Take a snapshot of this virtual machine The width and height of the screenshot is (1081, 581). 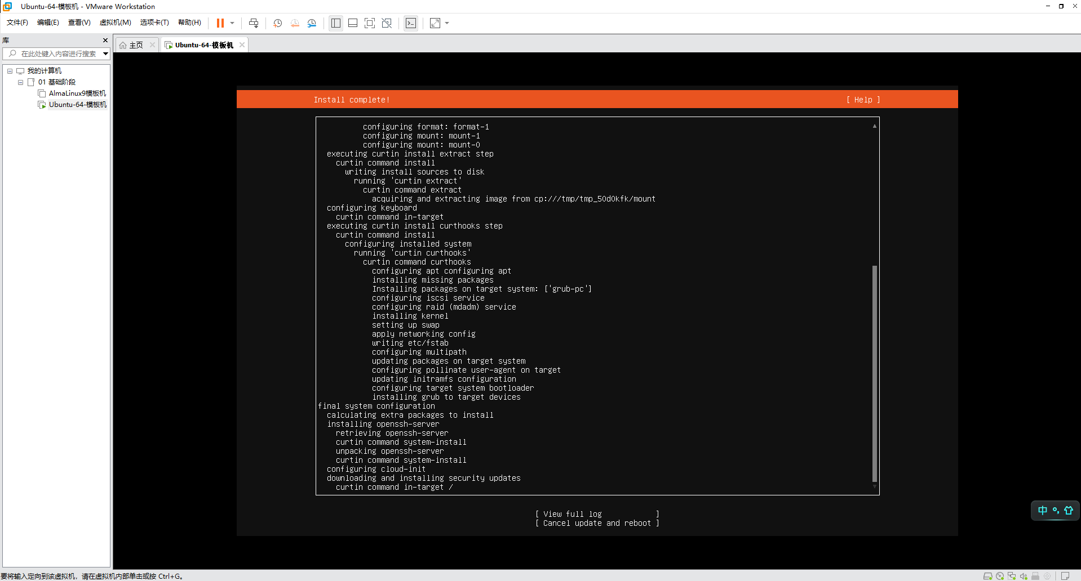point(277,23)
